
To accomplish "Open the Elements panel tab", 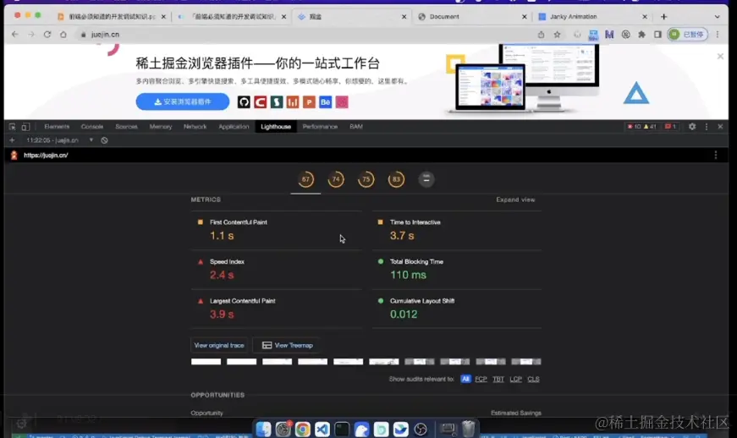I will tap(57, 127).
